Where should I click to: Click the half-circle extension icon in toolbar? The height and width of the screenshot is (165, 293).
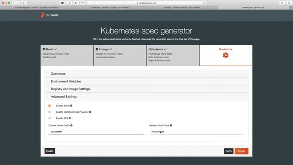tap(76, 3)
